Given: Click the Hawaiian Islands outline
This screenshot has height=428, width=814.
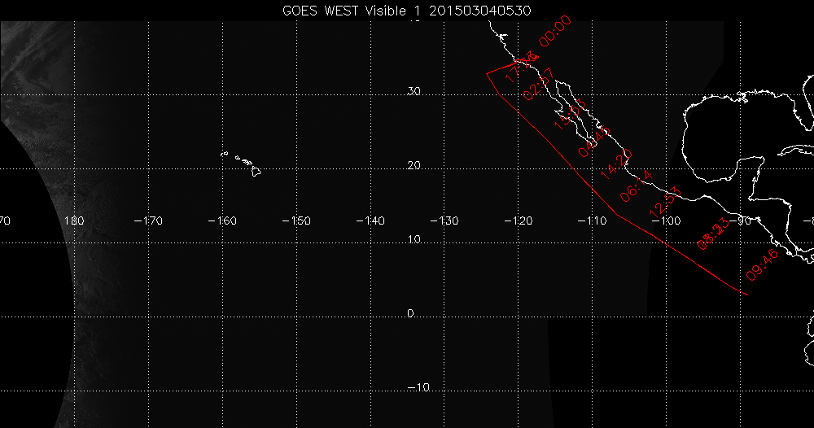Looking at the screenshot, I should [x=243, y=163].
